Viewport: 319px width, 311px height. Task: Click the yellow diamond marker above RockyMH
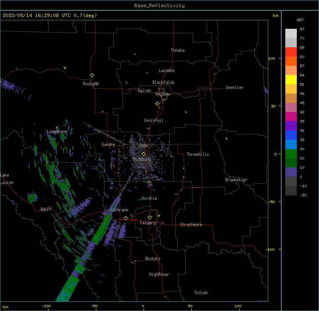(x=92, y=75)
